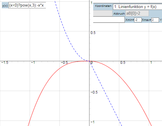The image size is (162, 126).
Task: Click the −1 x-axis tick label
Action: click(x=33, y=63)
